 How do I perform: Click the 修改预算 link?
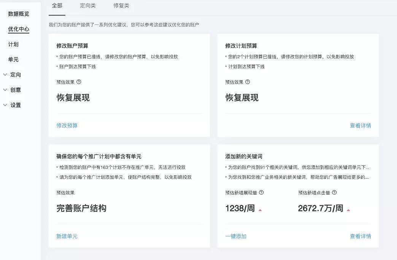[x=67, y=125]
